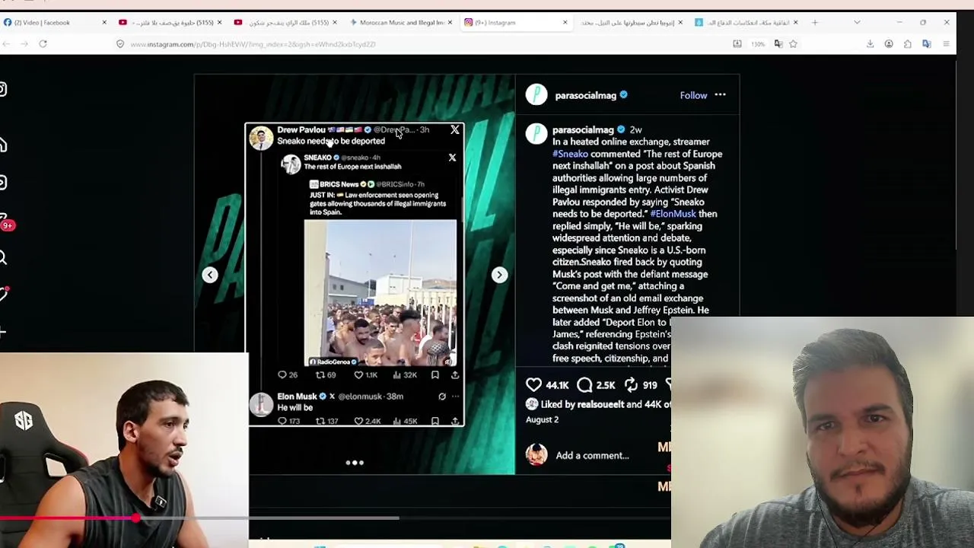Click the parasocialmag avatar in the post header
This screenshot has height=548, width=974.
point(536,94)
